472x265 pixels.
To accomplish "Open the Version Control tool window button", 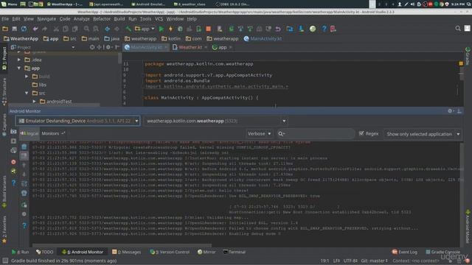I will click(x=170, y=252).
